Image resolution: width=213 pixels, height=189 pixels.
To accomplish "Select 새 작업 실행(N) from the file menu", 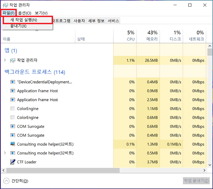I will click(x=23, y=20).
